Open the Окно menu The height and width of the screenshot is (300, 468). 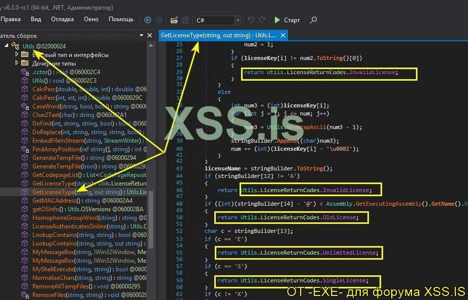91,19
